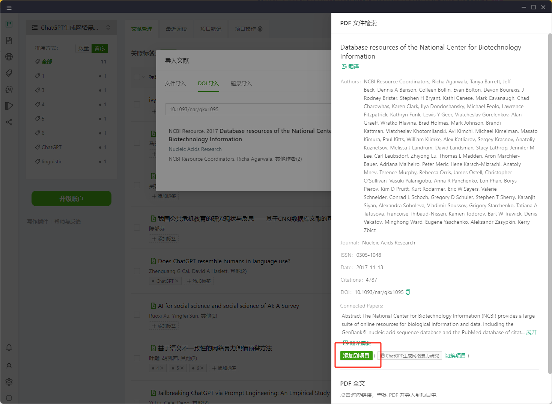Click the gear icon on 项目操作 tab

pyautogui.click(x=260, y=29)
